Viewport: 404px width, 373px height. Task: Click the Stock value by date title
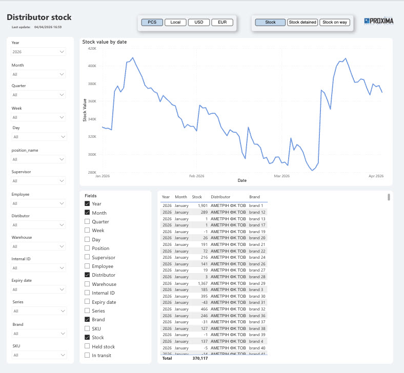coord(105,42)
